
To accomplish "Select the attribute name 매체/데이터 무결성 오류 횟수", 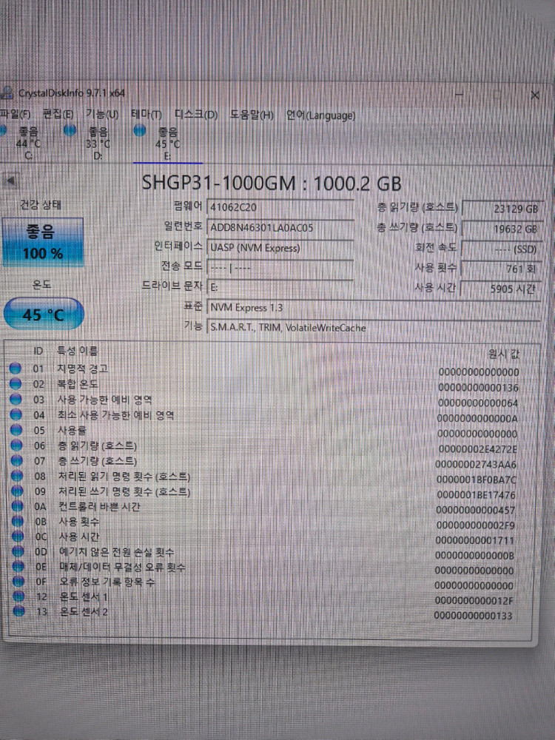I will [122, 566].
